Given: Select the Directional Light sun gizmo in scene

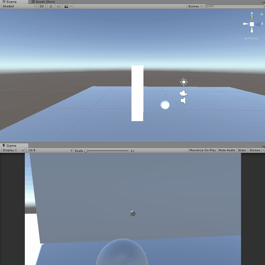Looking at the screenshot, I should point(183,82).
